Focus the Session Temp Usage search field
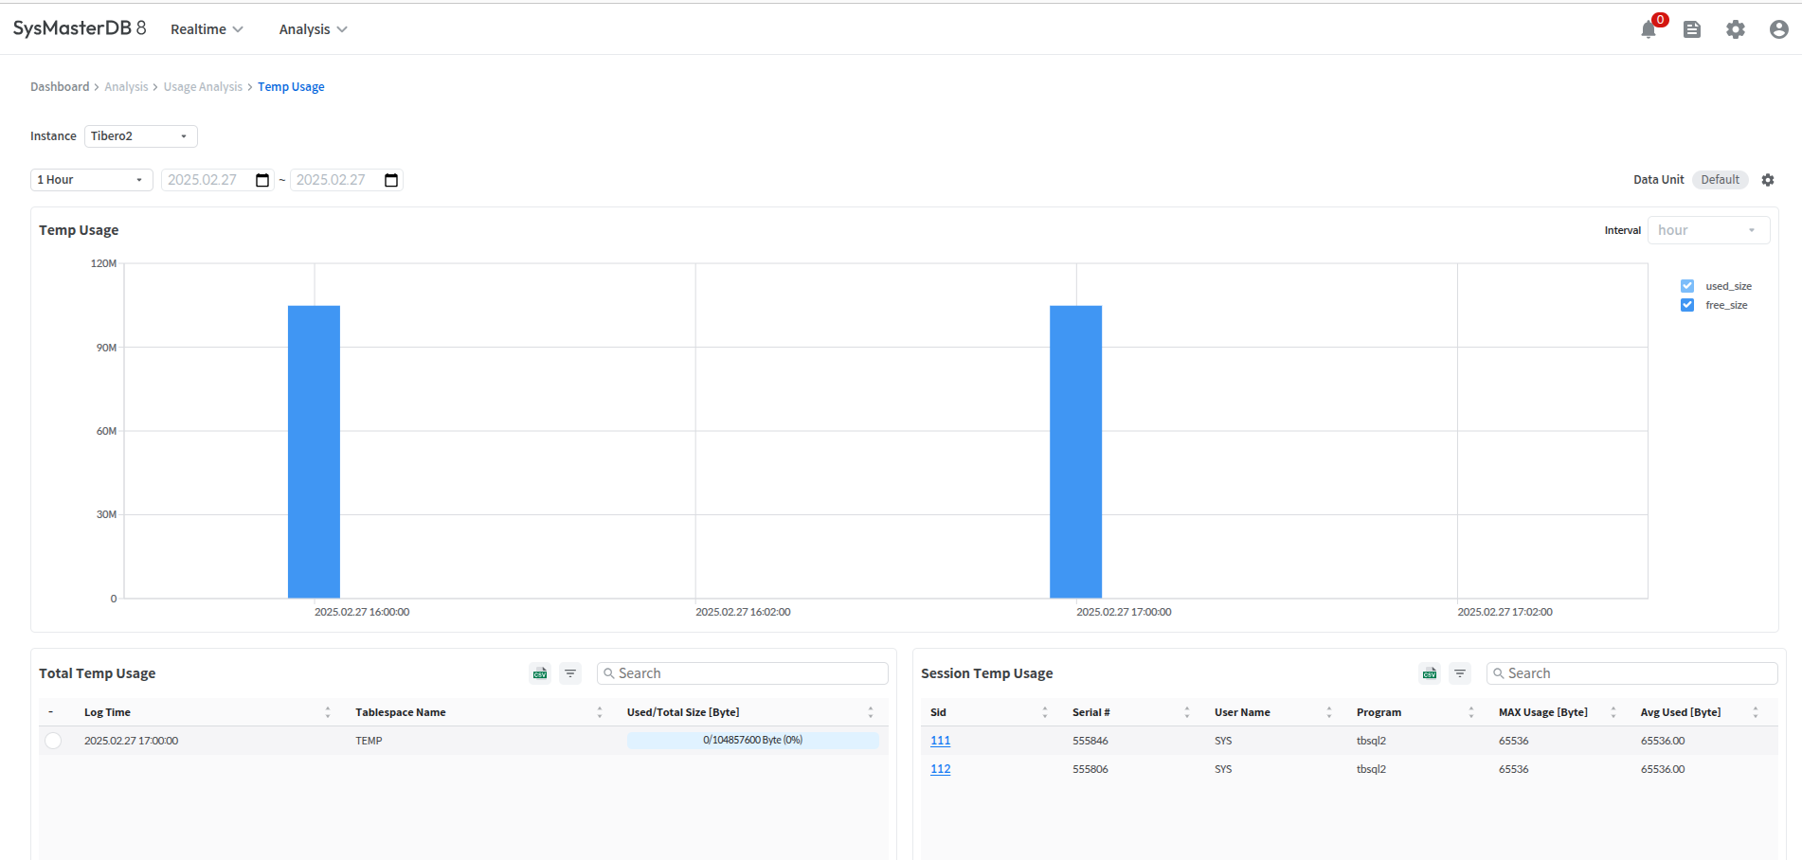 point(1632,673)
